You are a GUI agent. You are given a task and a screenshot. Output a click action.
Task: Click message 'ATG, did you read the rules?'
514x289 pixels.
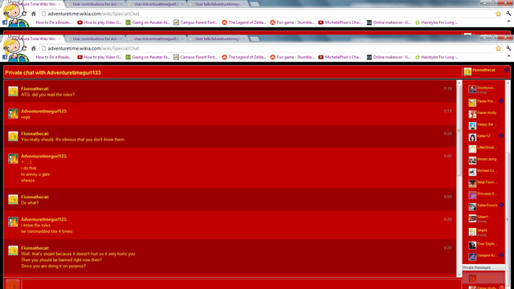click(48, 95)
